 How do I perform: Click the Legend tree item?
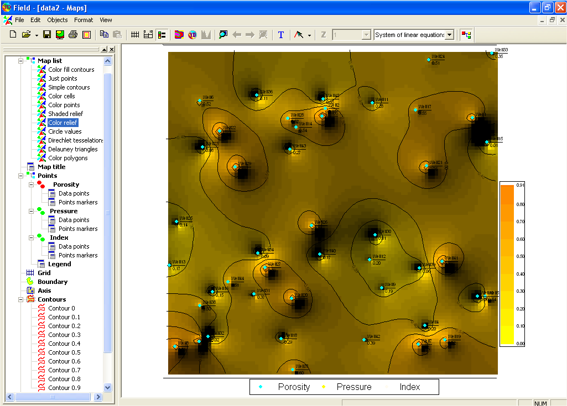pyautogui.click(x=59, y=264)
